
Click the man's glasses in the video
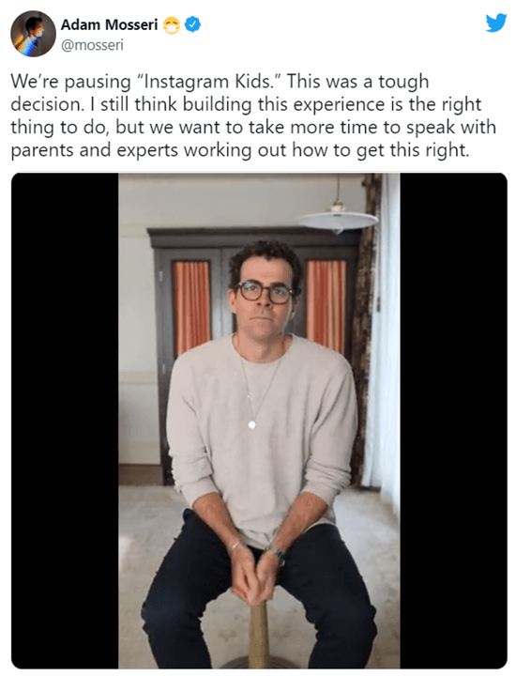[264, 292]
